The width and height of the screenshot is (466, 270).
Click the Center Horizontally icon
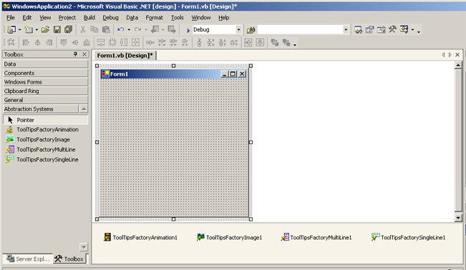248,43
